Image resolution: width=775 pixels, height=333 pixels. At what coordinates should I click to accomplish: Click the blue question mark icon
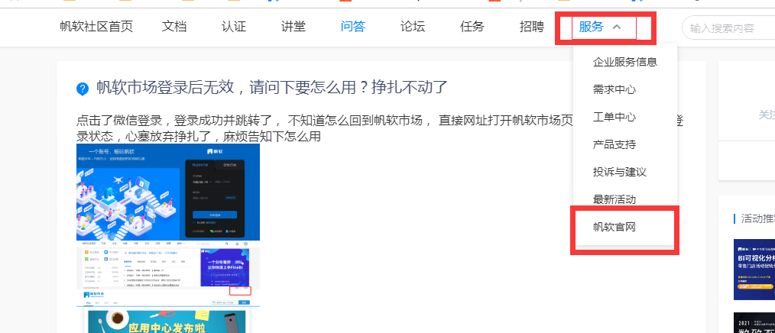(x=83, y=89)
